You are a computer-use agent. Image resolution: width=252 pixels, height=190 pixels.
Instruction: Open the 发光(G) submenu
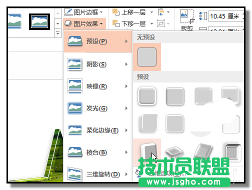tap(98, 108)
